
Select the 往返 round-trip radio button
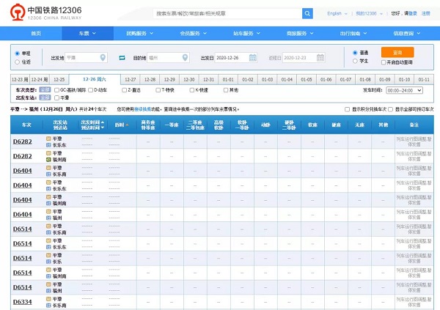(x=18, y=62)
